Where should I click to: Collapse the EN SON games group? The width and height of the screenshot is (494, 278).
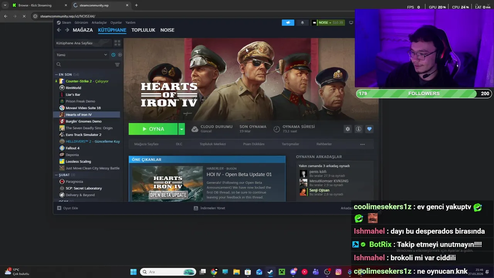[x=56, y=75]
